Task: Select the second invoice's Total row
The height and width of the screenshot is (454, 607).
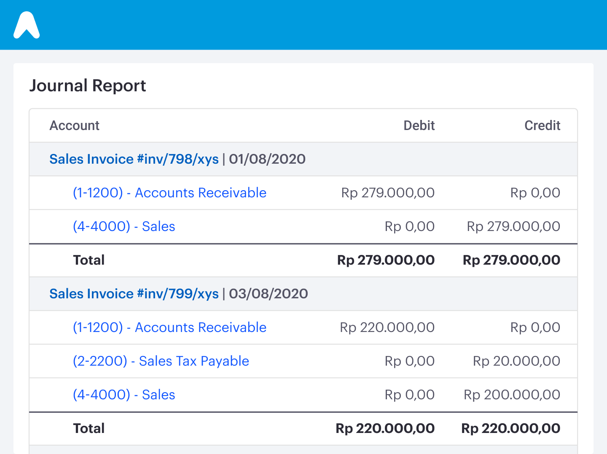Action: click(89, 428)
